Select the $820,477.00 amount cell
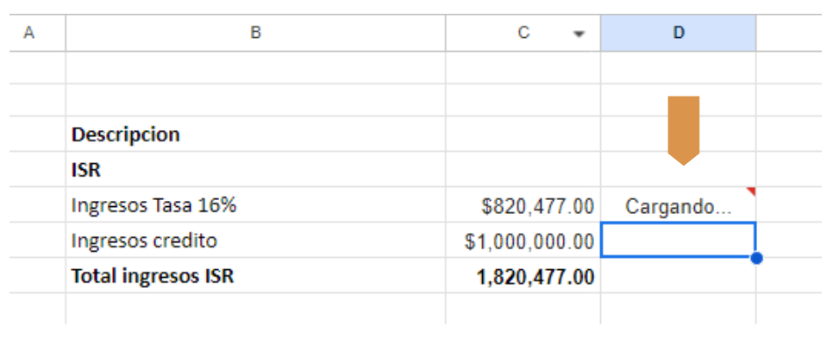Image resolution: width=833 pixels, height=345 pixels. (x=523, y=206)
